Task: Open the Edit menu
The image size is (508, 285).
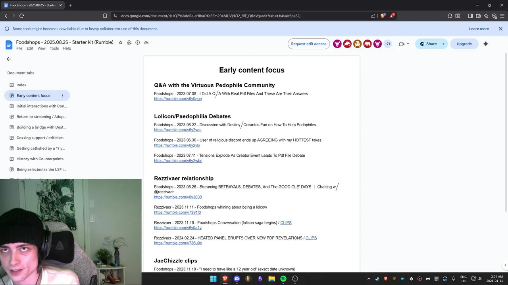Action: coord(30,48)
